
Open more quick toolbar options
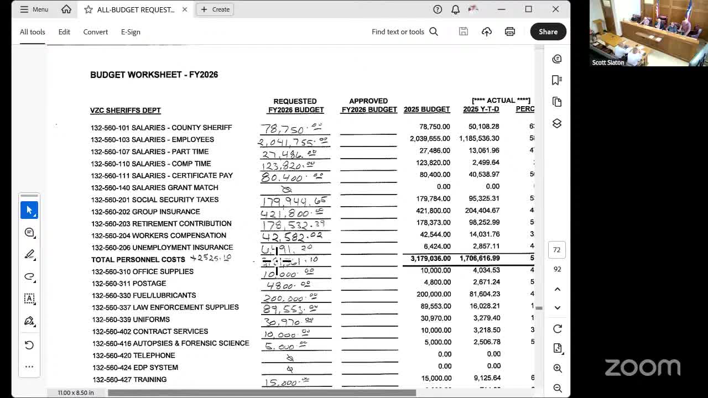coord(29,366)
